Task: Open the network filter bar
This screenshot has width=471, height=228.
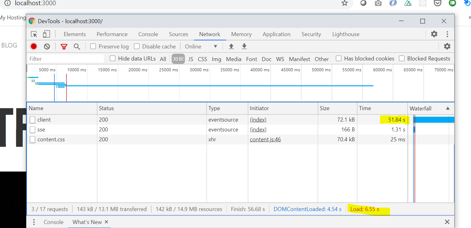Action: (64, 46)
